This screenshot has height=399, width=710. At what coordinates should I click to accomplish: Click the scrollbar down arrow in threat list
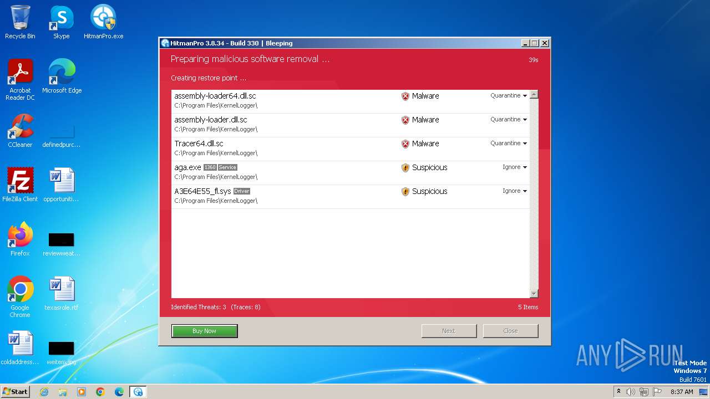[534, 294]
